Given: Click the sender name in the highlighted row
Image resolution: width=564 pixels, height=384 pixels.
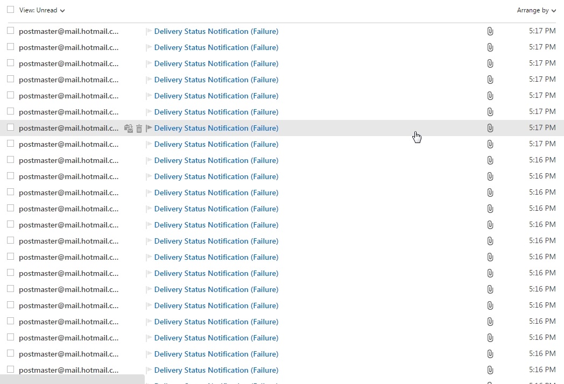Looking at the screenshot, I should coord(69,129).
